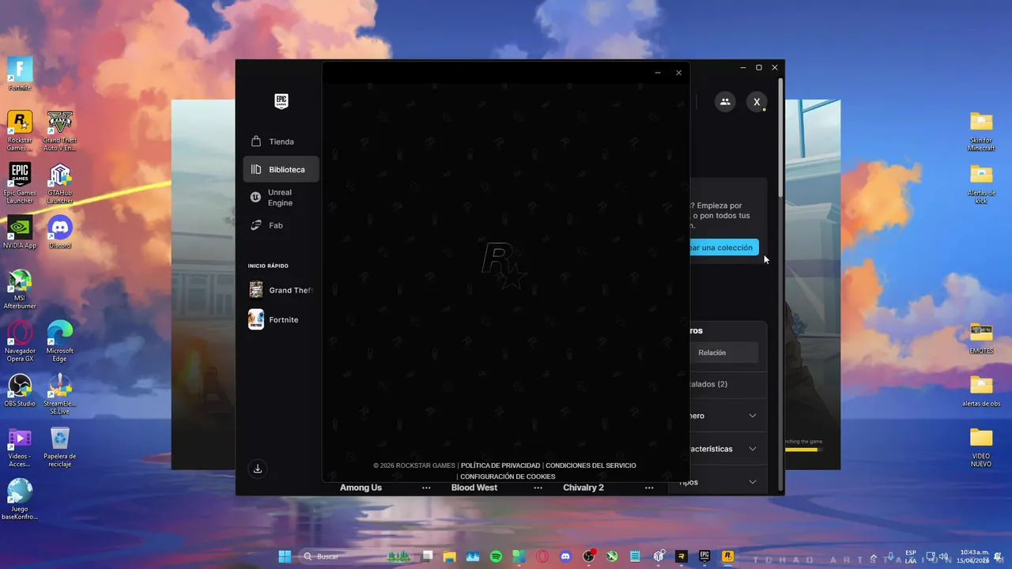The height and width of the screenshot is (569, 1012).
Task: Open the Grand Theft Auto V desktop shortcut
Action: [x=60, y=130]
